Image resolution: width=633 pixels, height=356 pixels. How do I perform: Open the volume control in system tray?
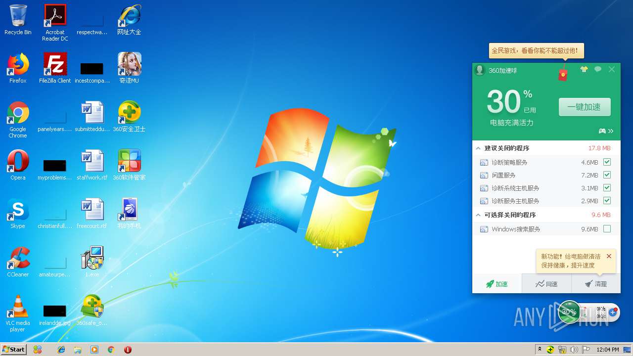coord(574,350)
